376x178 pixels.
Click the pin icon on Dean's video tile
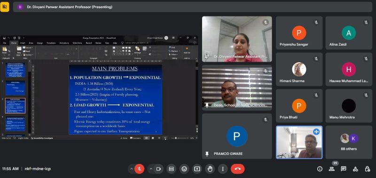coord(207,105)
